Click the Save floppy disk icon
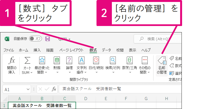The height and width of the screenshot is (109, 219). [x=48, y=39]
